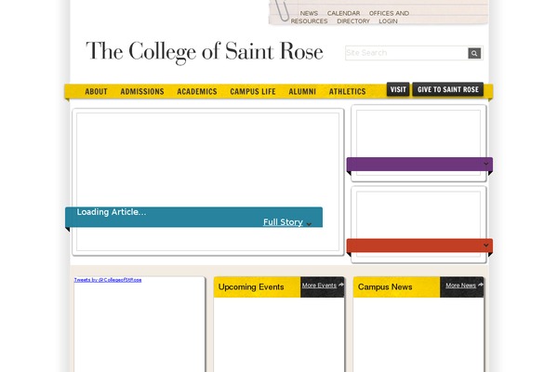
Task: Click The College of Saint Rose logo
Action: pos(205,52)
